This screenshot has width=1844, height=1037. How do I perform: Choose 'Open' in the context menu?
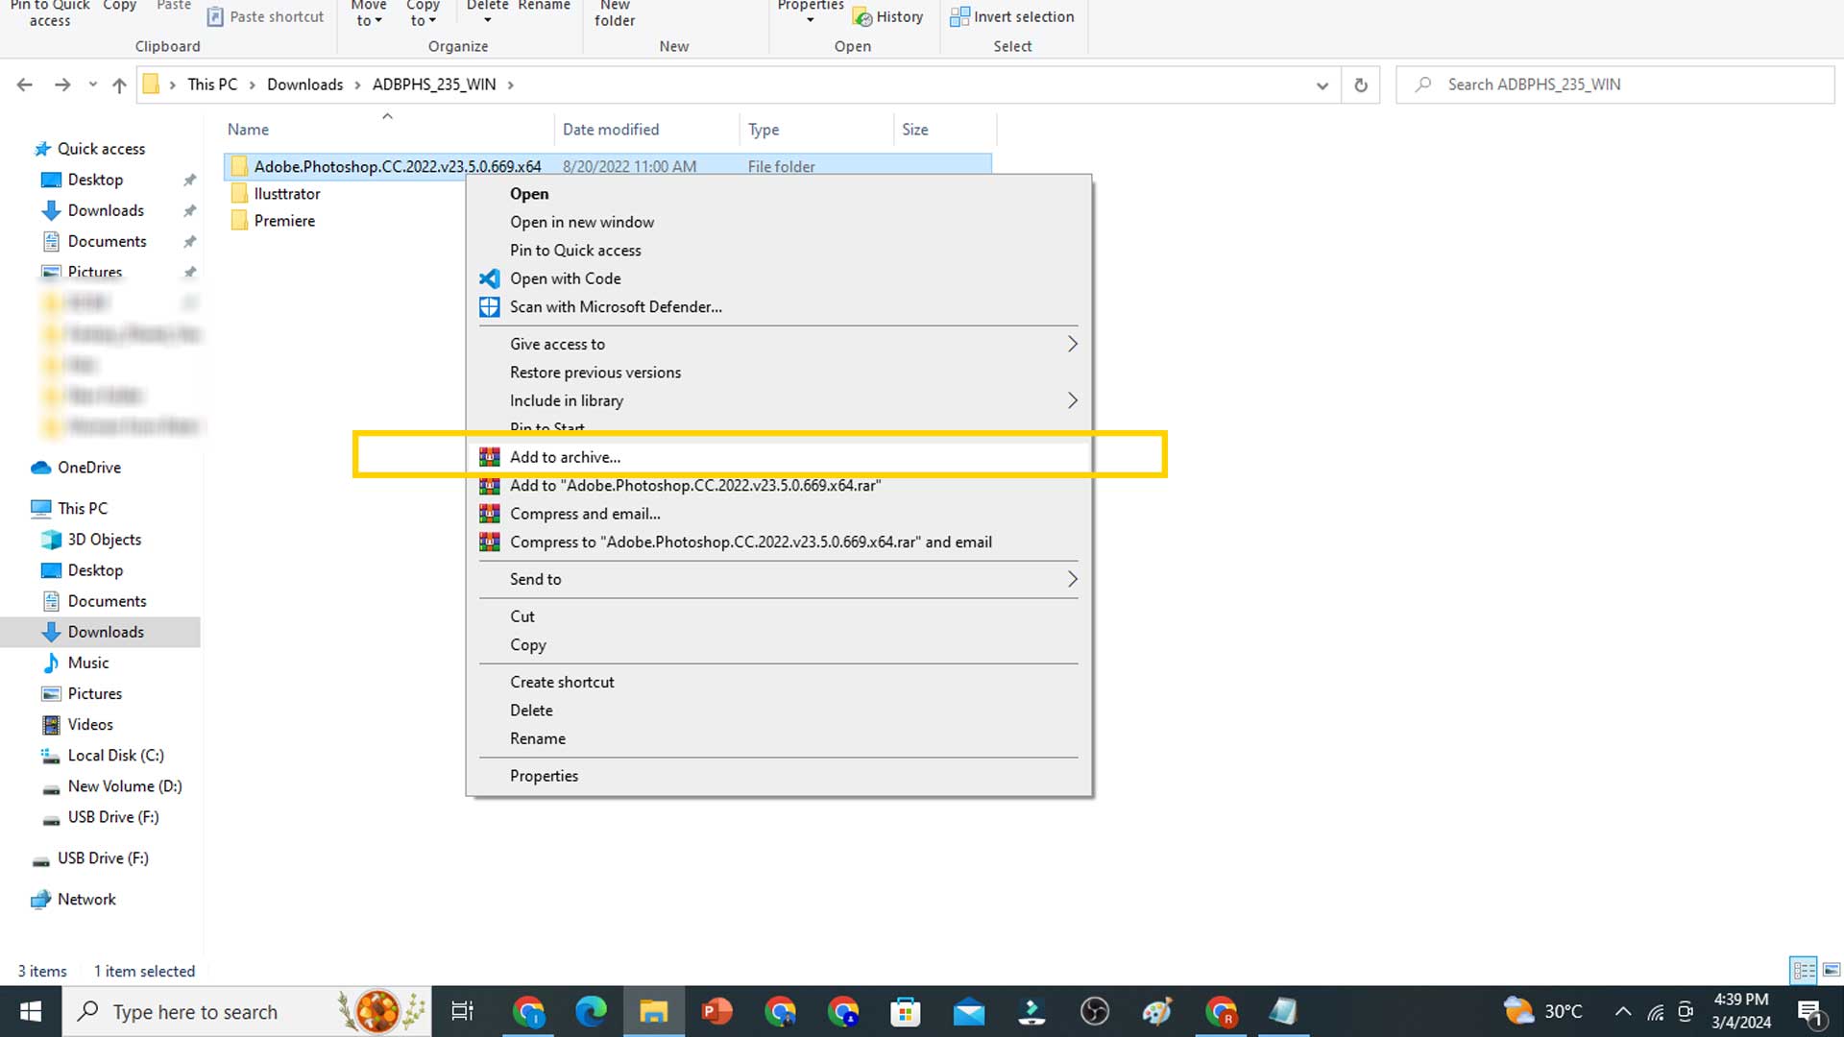[529, 194]
